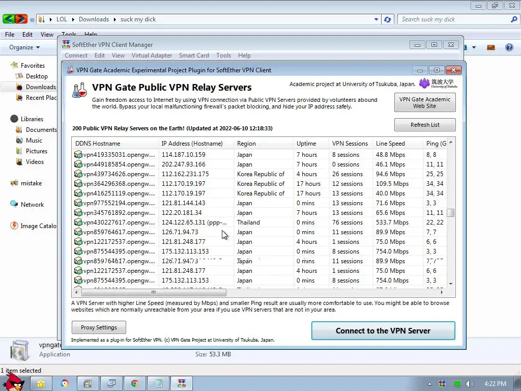Click the server list horizontal scrollbar thumb
521x391 pixels.
(154, 292)
